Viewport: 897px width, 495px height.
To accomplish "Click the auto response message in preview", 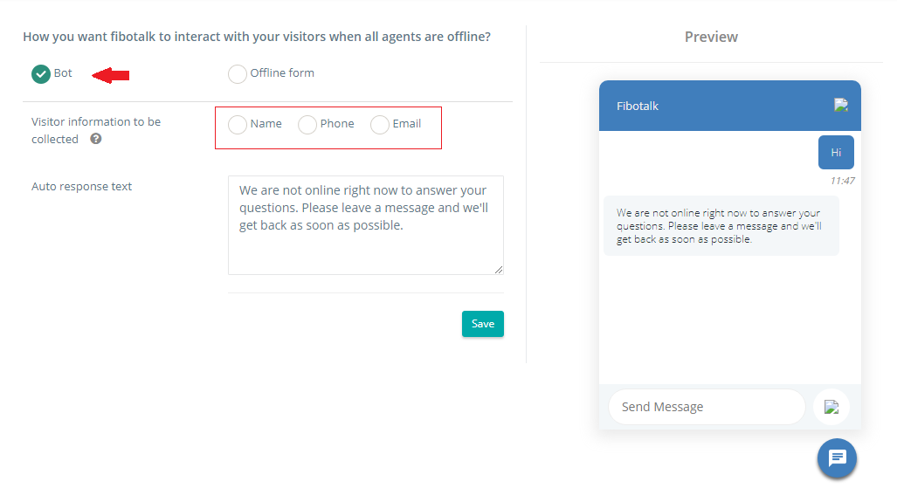I will coord(721,226).
